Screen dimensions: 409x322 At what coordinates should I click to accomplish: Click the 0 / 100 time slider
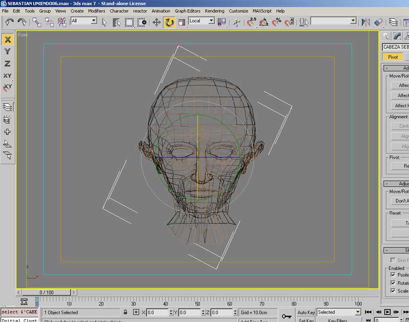click(47, 292)
